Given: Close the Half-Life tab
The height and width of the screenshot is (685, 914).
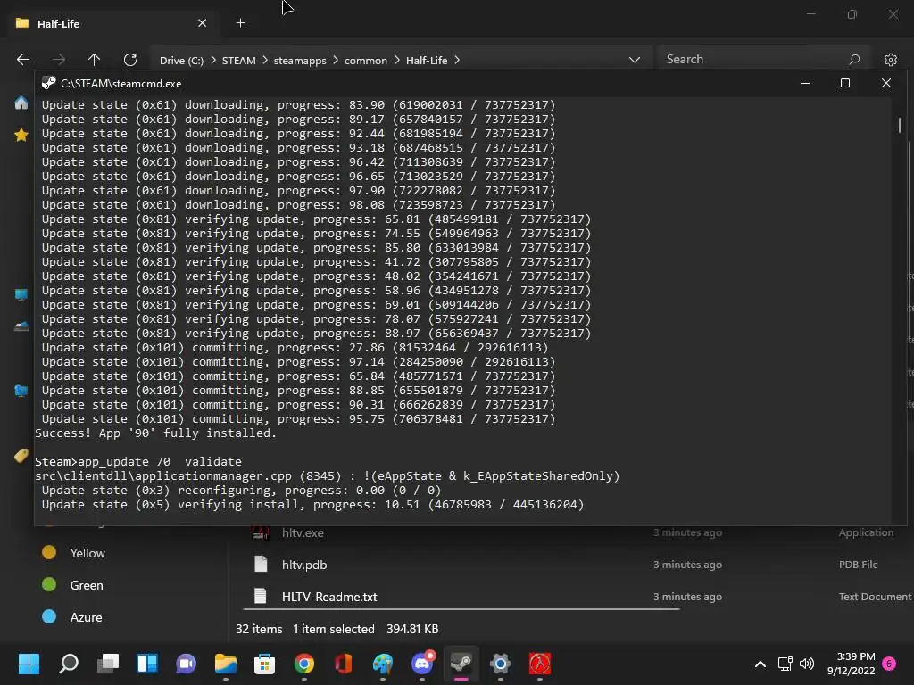Looking at the screenshot, I should pyautogui.click(x=203, y=22).
